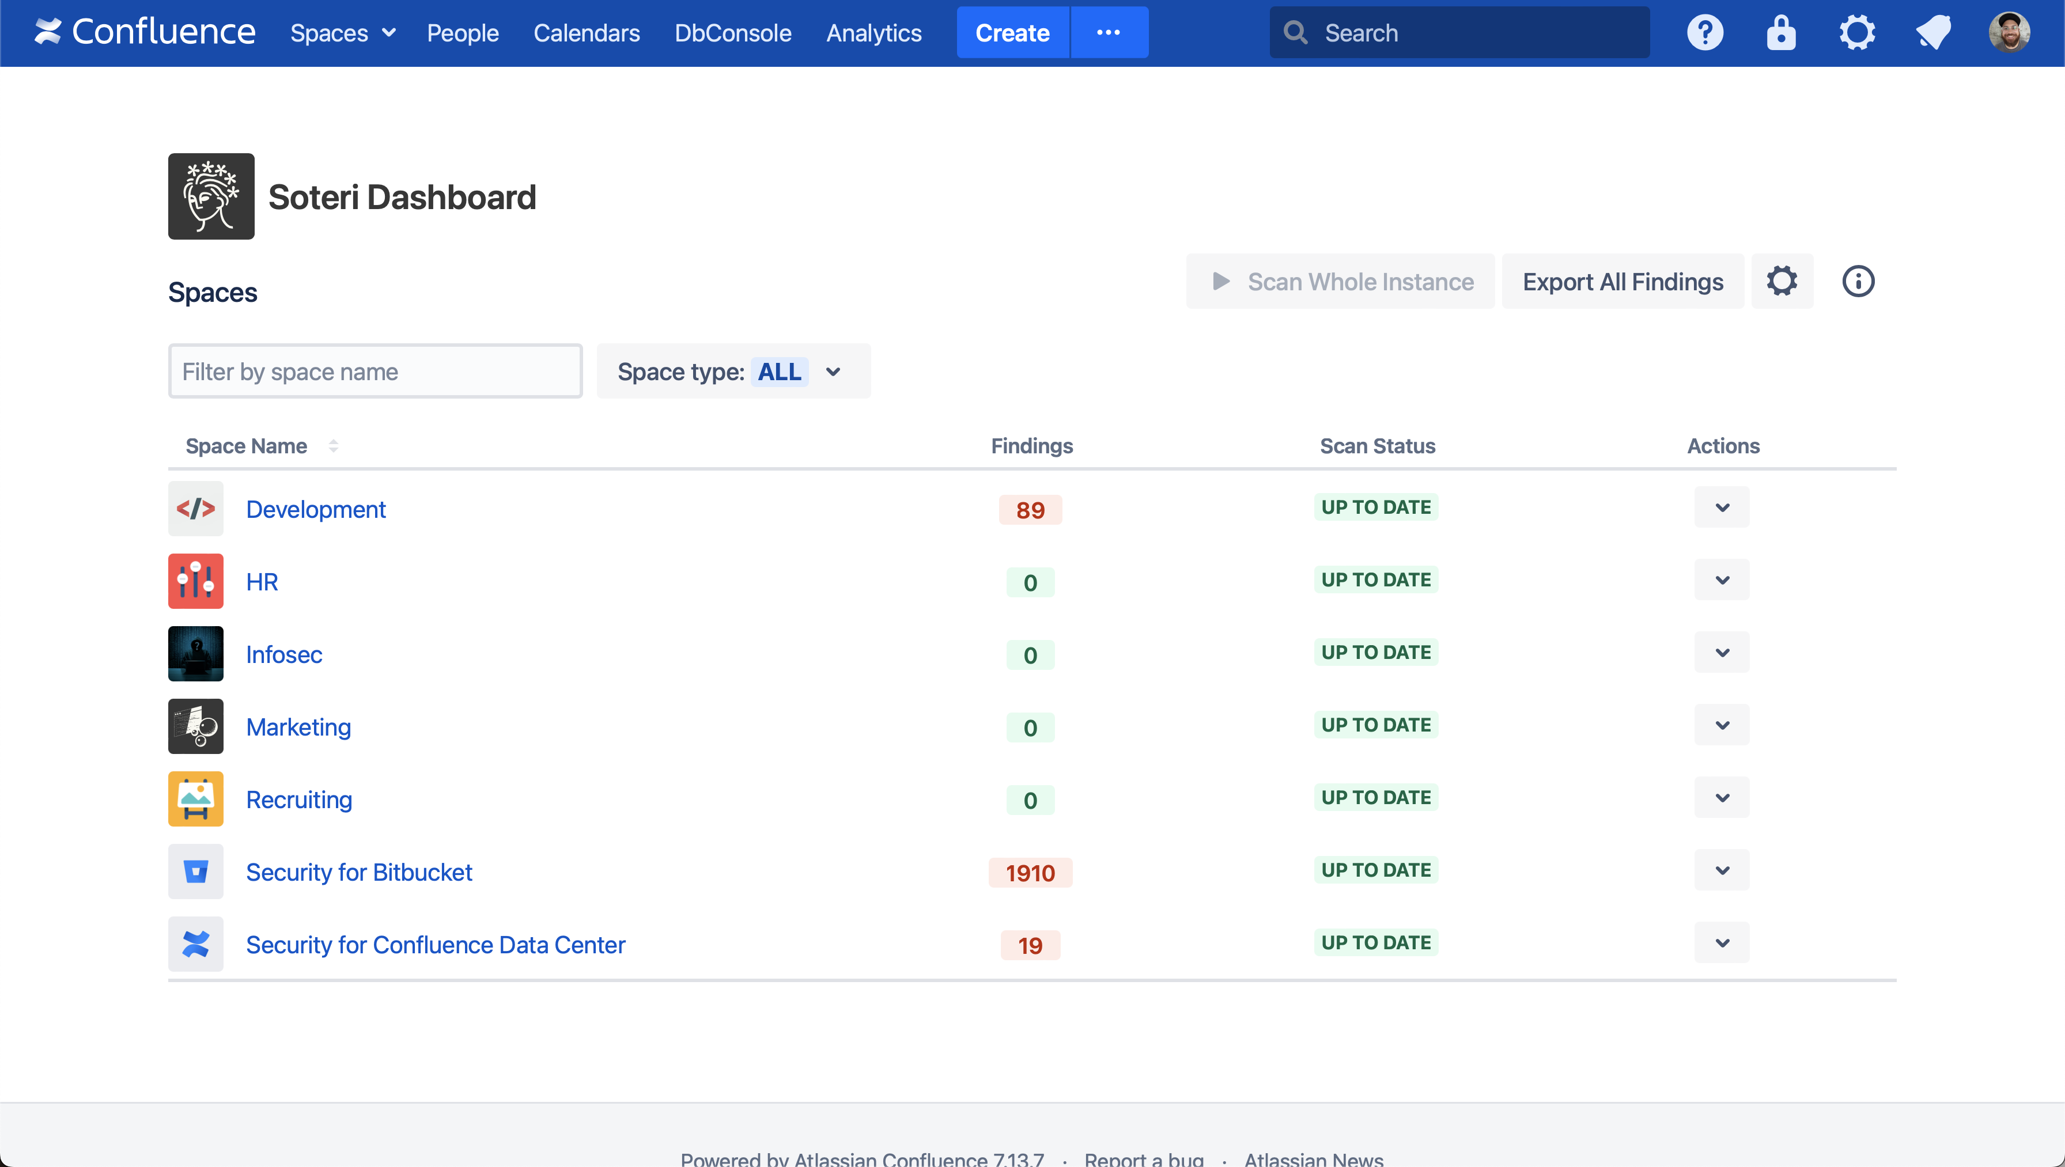The width and height of the screenshot is (2065, 1167).
Task: Click the lock icon in header
Action: pos(1780,33)
